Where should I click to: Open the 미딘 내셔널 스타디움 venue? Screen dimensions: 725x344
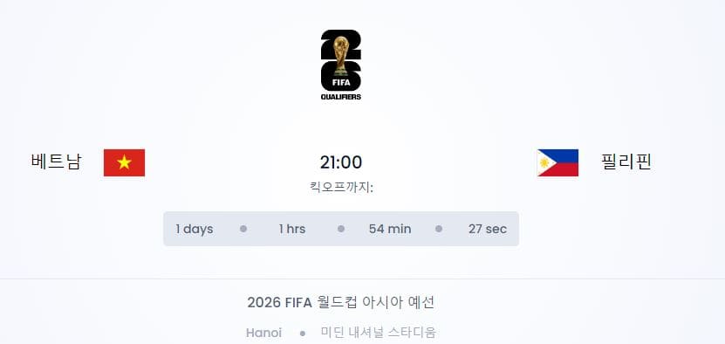(379, 332)
